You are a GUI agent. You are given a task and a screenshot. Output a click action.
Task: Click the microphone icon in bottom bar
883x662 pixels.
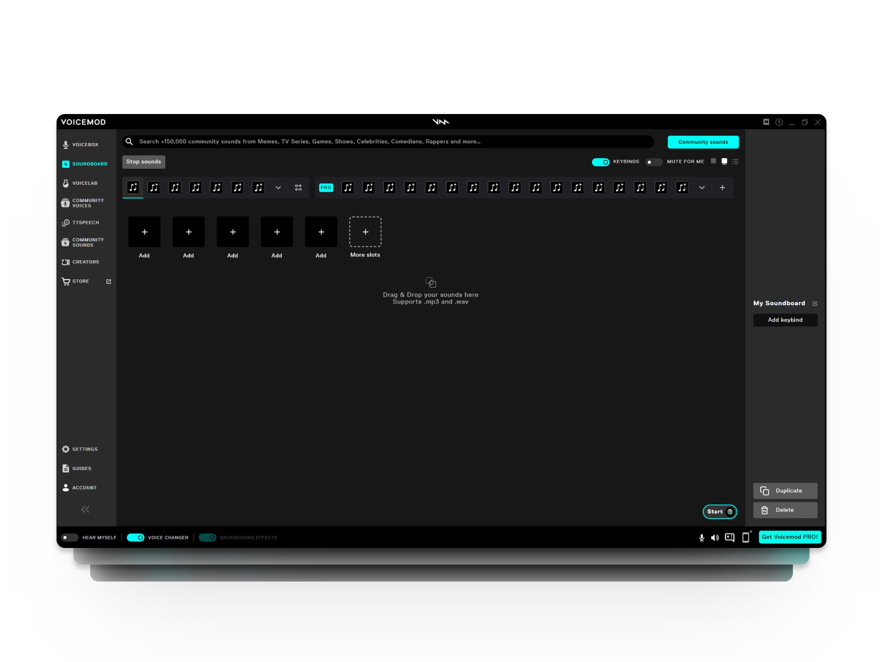tap(701, 537)
